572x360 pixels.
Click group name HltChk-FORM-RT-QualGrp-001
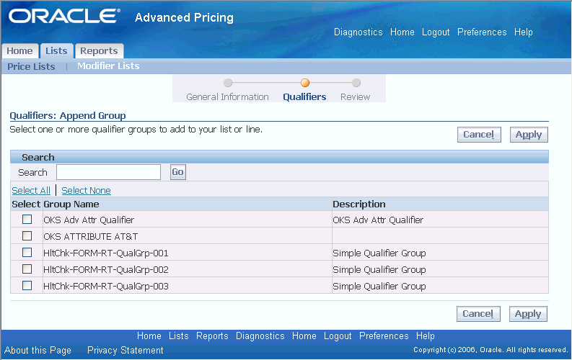(x=106, y=253)
